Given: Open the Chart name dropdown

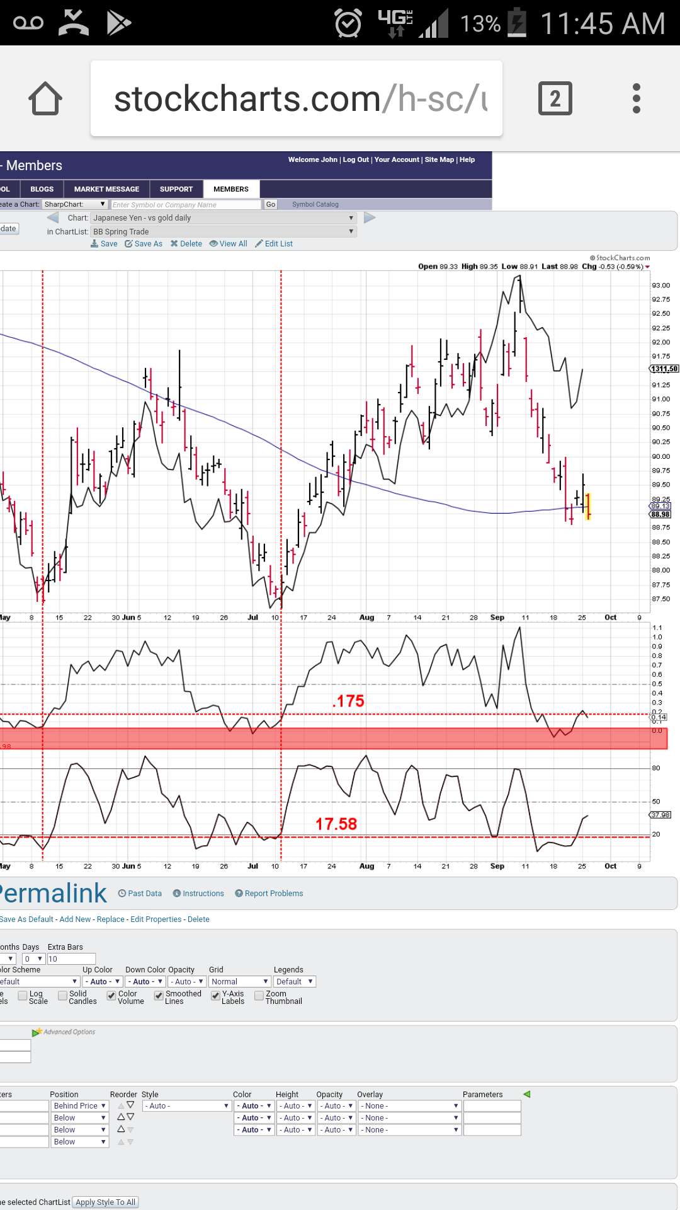Looking at the screenshot, I should (224, 218).
